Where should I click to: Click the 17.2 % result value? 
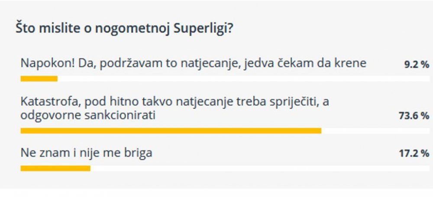(x=414, y=153)
